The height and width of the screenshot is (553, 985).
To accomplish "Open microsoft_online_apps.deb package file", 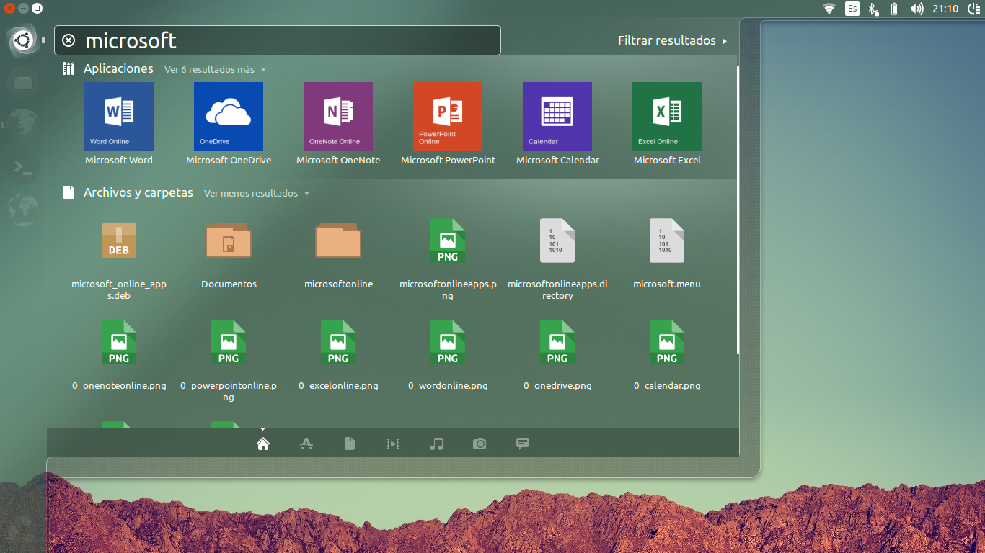I will 119,240.
